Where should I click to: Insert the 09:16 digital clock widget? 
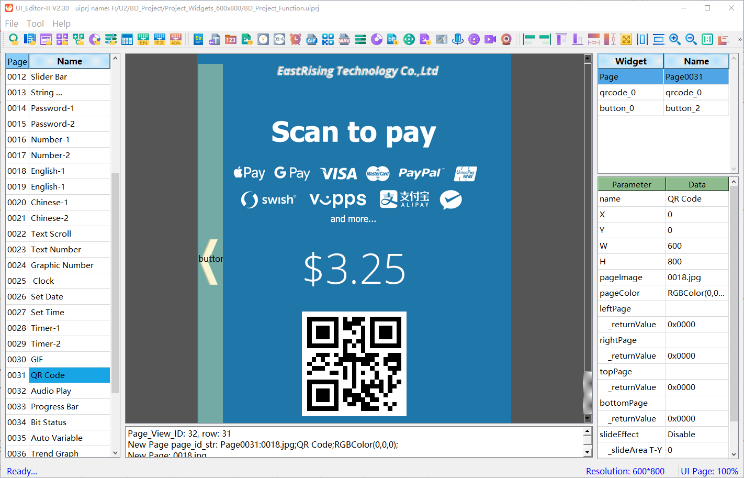(x=279, y=39)
